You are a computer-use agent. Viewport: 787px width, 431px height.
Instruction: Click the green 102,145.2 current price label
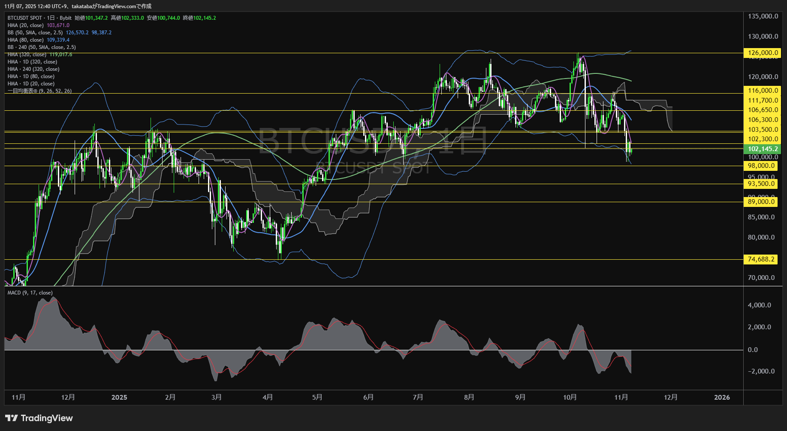(763, 149)
